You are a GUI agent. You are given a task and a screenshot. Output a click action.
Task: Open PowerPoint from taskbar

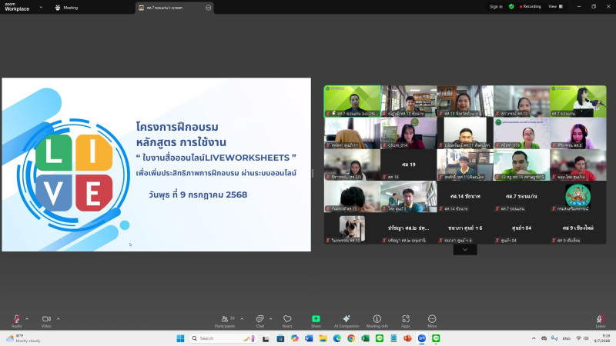(407, 338)
